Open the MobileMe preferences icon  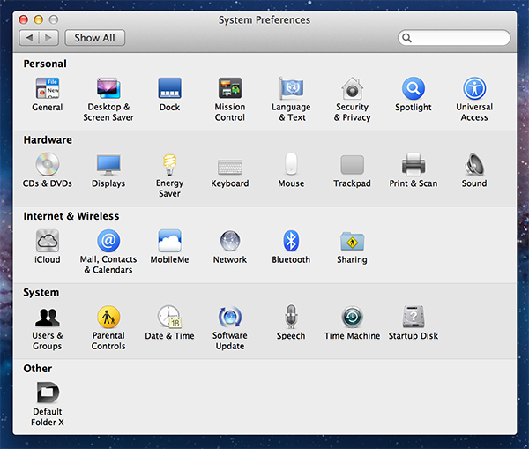click(x=169, y=241)
